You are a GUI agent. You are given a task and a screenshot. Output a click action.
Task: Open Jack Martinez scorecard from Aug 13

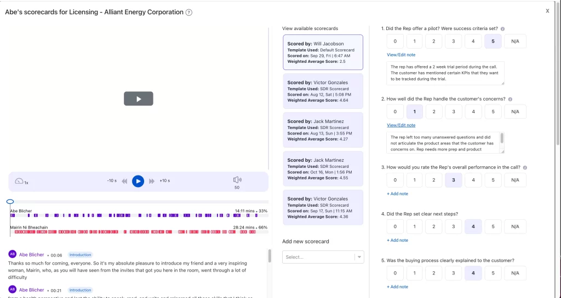pyautogui.click(x=323, y=130)
